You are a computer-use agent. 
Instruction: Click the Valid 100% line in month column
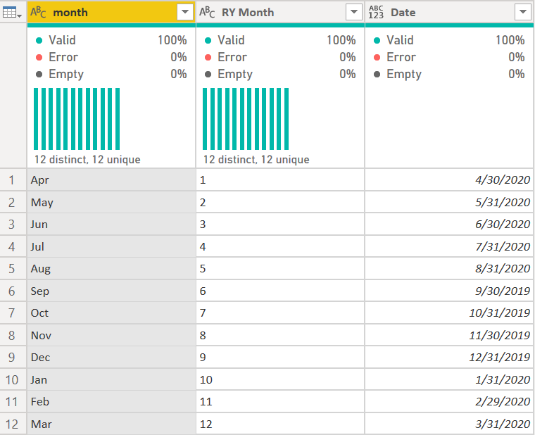tap(111, 40)
